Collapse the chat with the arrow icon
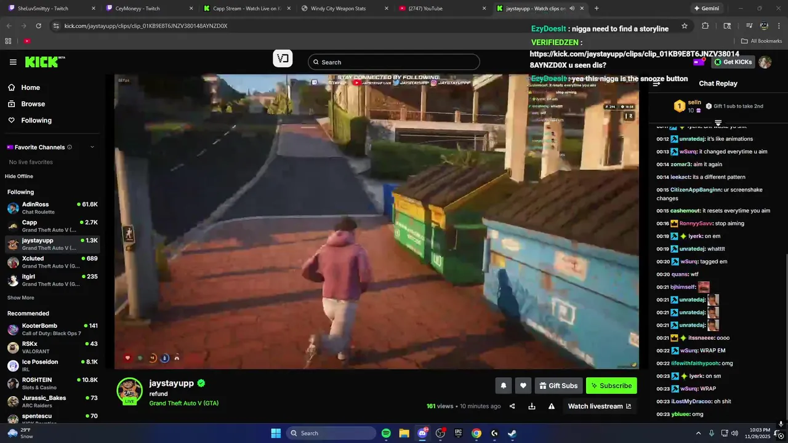Image resolution: width=788 pixels, height=443 pixels. tap(656, 84)
